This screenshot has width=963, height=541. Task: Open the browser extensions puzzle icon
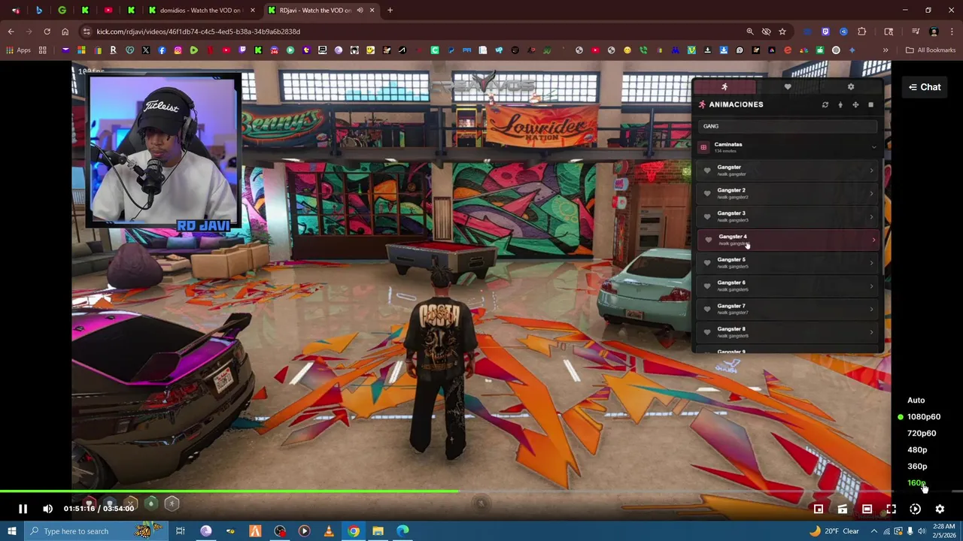pyautogui.click(x=861, y=32)
